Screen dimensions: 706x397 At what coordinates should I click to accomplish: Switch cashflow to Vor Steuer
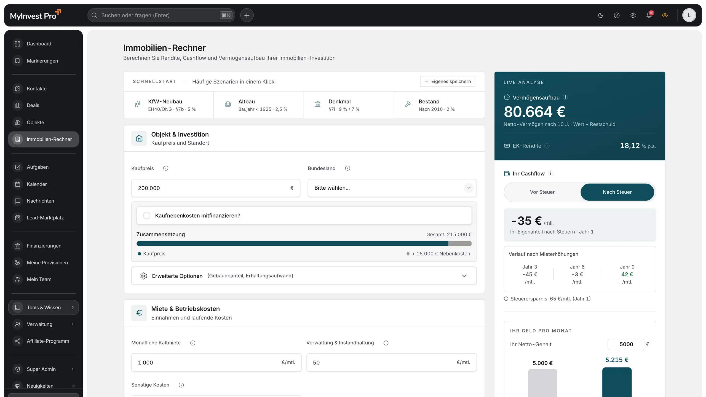542,192
